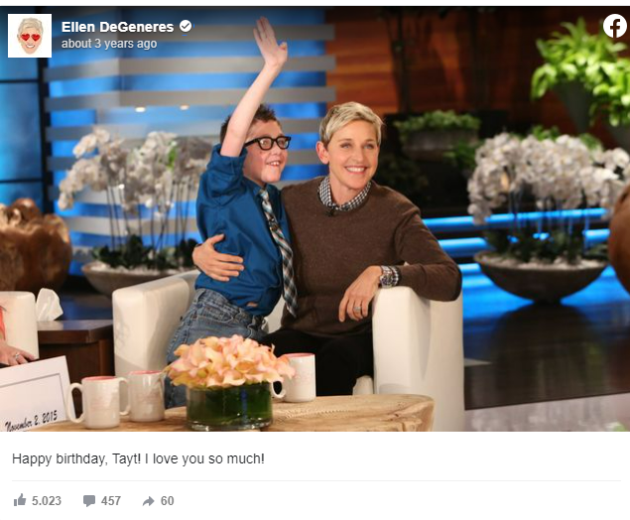Open the Ellen DeGeneres page link
Image resolution: width=630 pixels, height=520 pixels.
pos(117,27)
